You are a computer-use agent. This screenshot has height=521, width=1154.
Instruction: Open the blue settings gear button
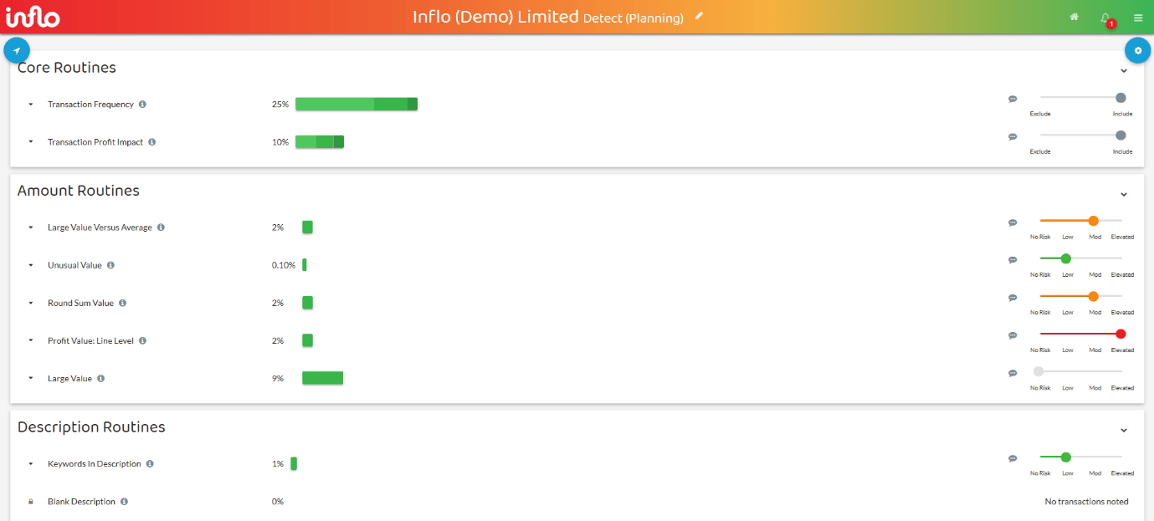1137,50
